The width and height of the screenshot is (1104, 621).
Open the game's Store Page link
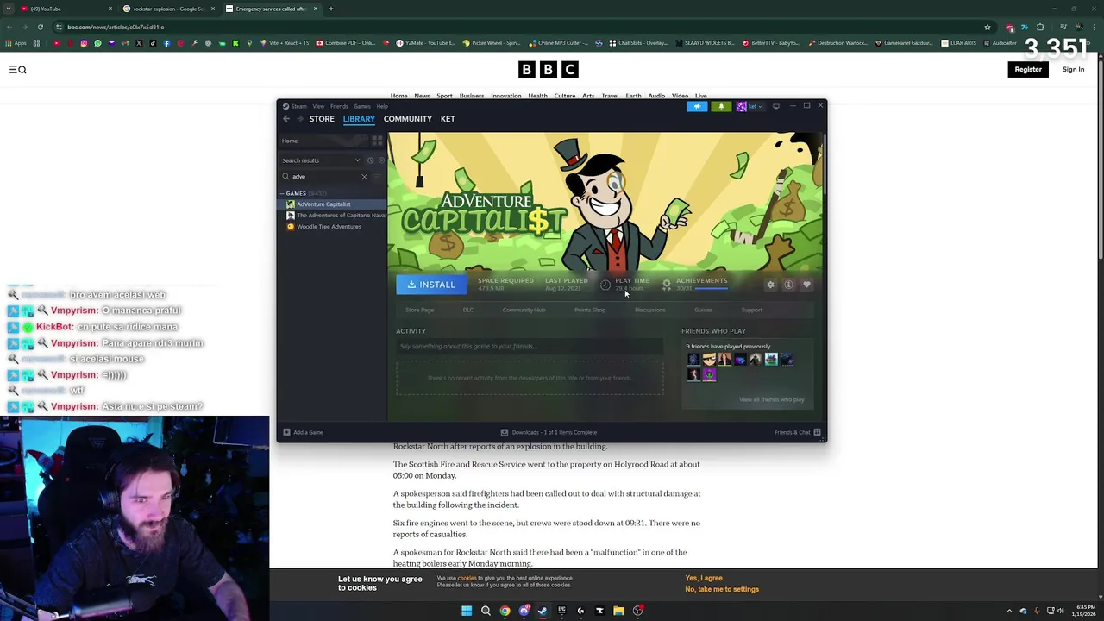click(420, 310)
